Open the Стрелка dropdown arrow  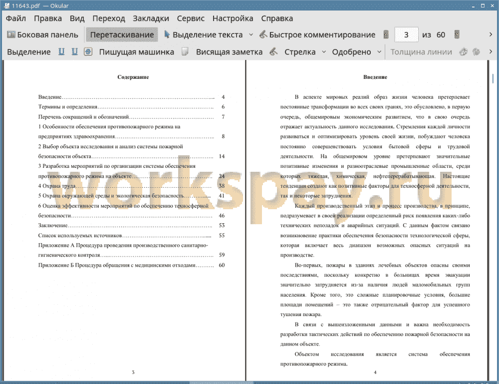[324, 52]
